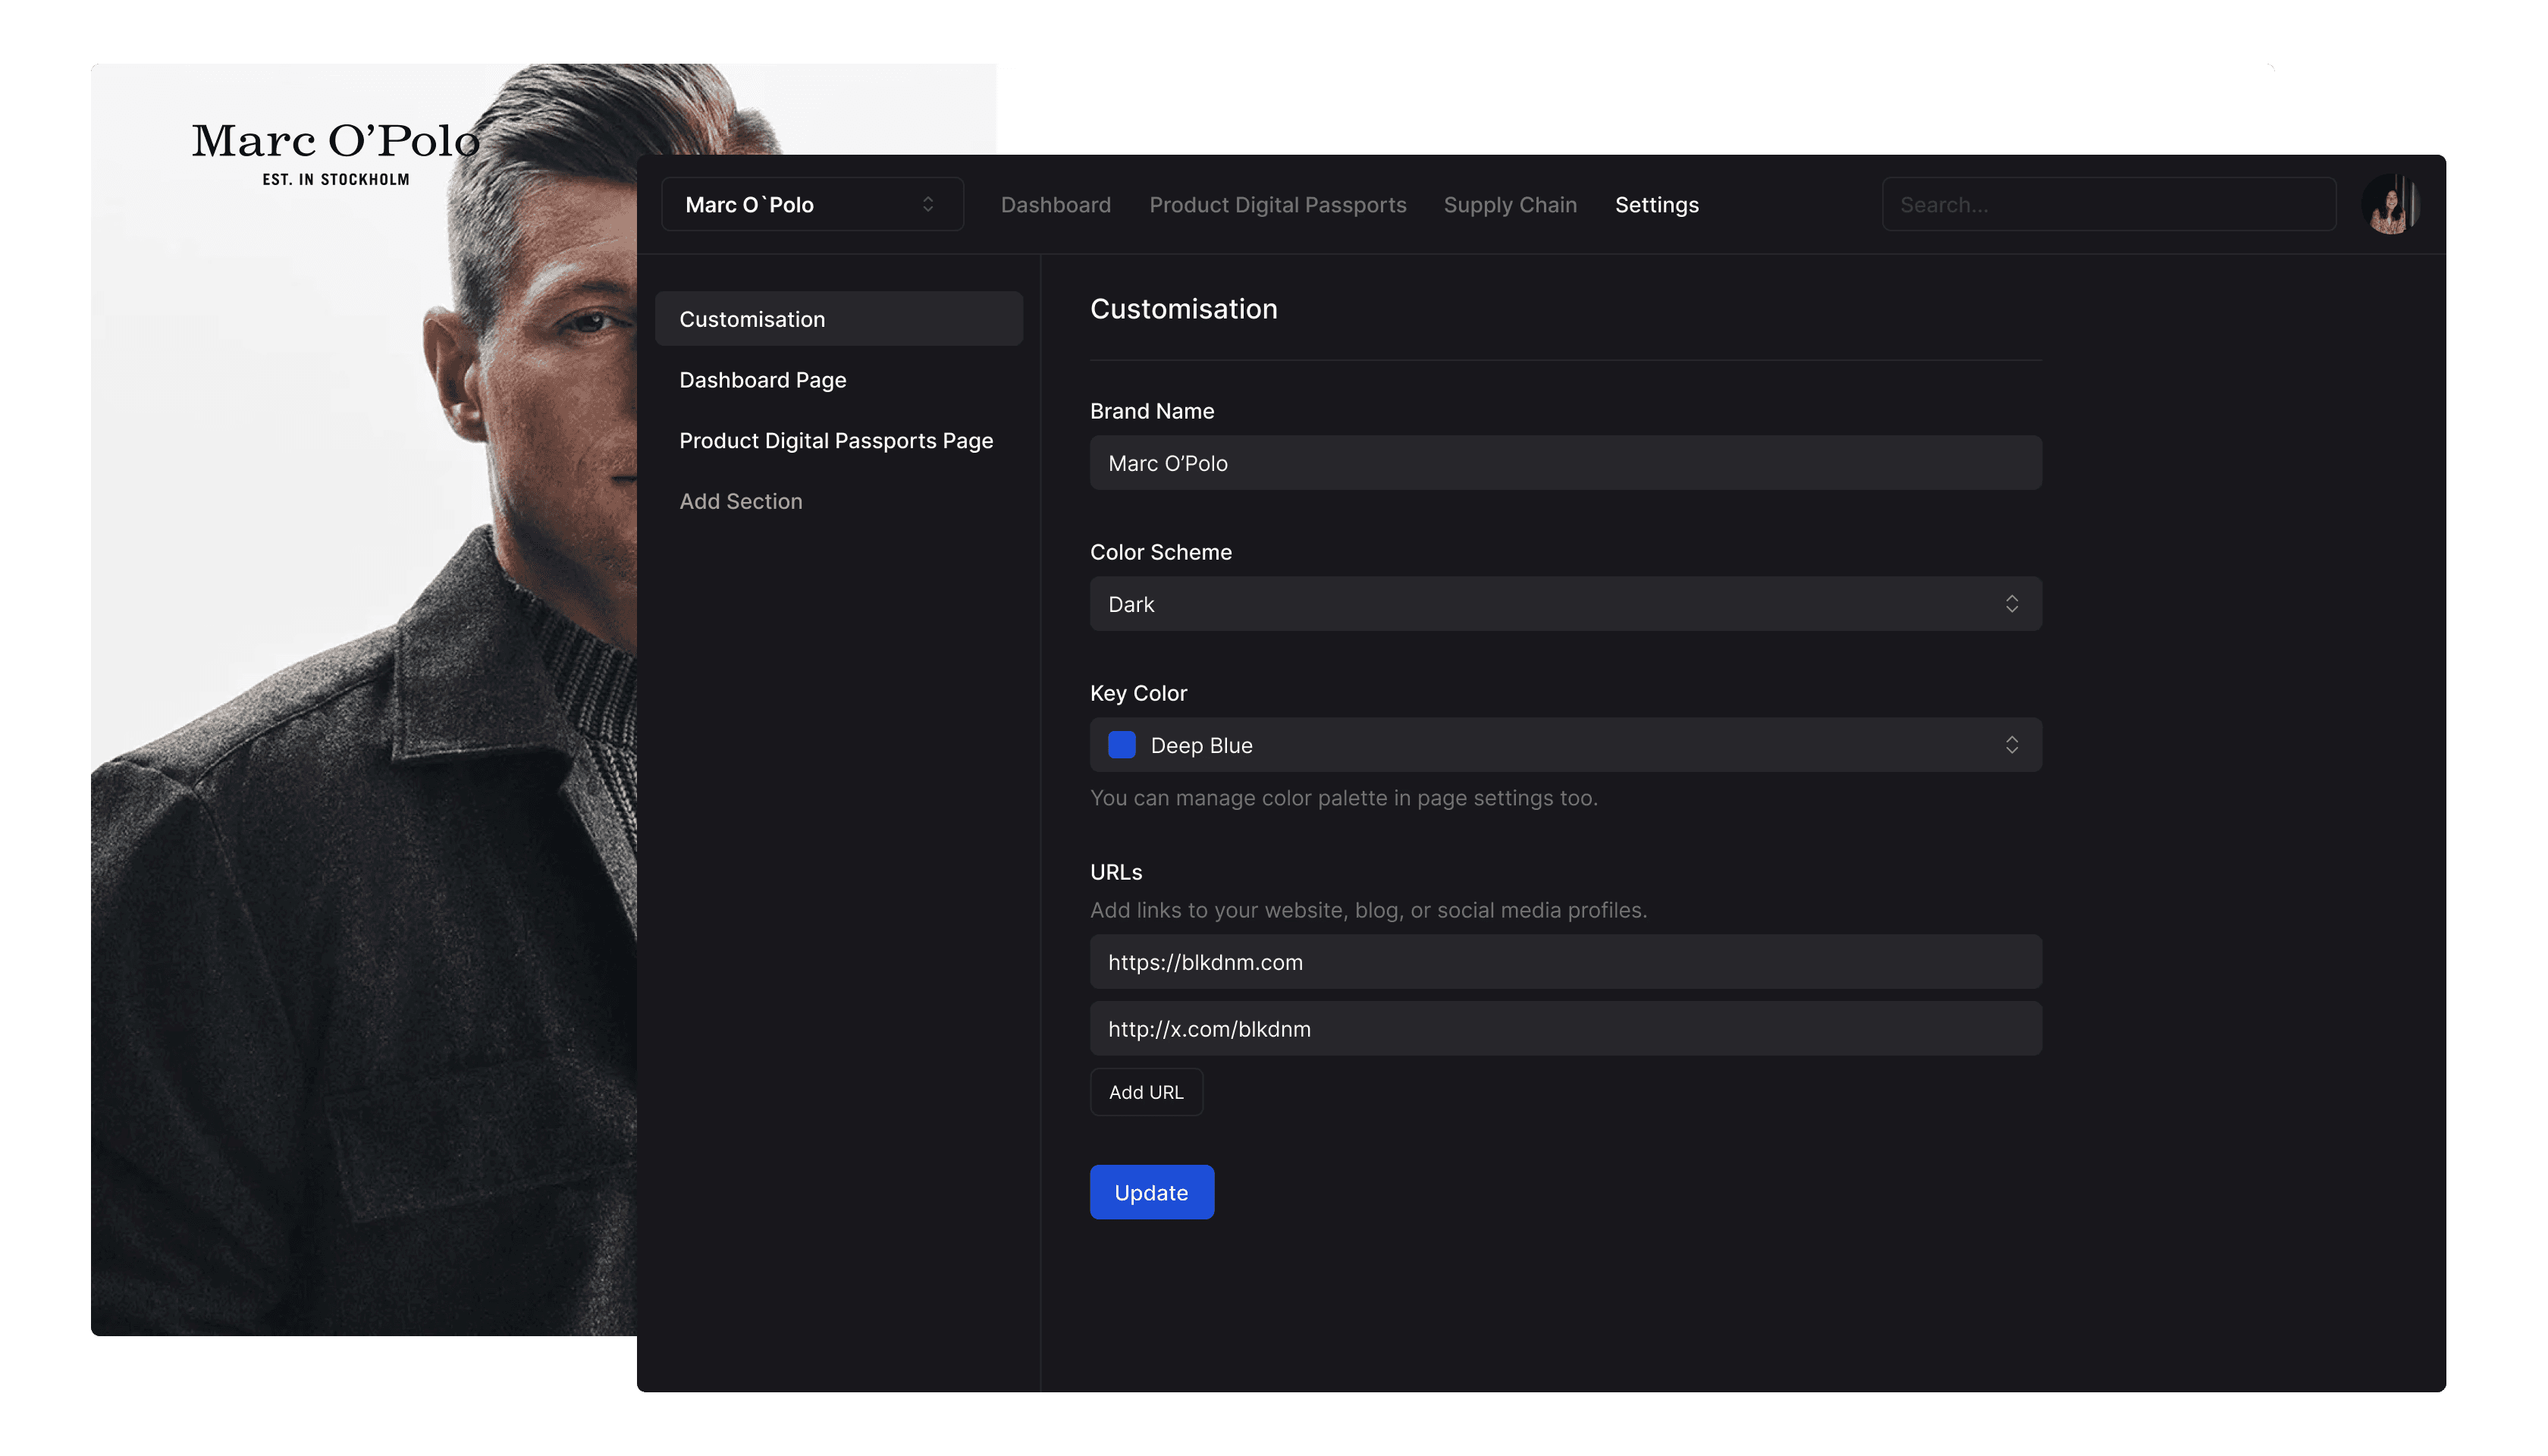
Task: Switch to Supply Chain tab
Action: tap(1509, 205)
